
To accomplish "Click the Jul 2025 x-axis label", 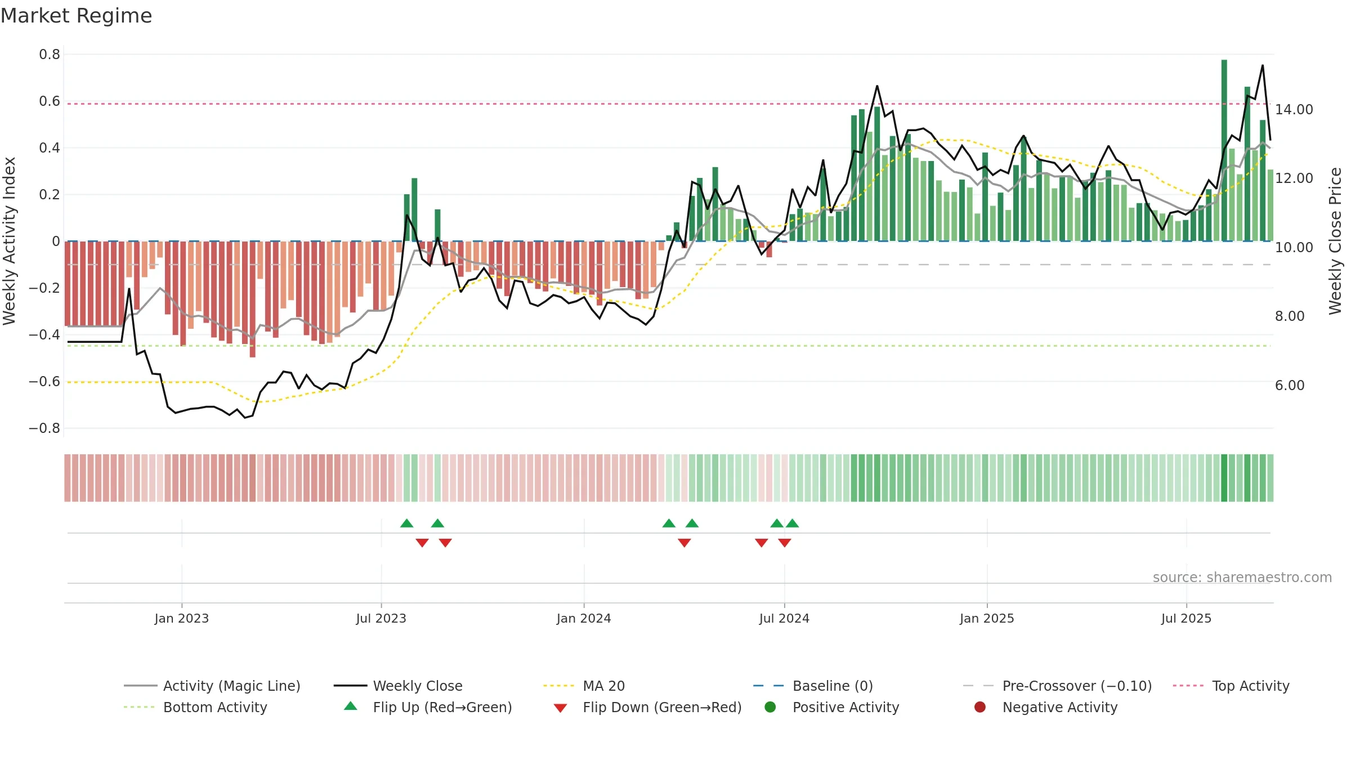I will coord(1186,618).
